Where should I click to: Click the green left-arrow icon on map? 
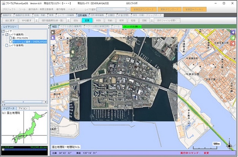pyautogui.click(x=233, y=38)
